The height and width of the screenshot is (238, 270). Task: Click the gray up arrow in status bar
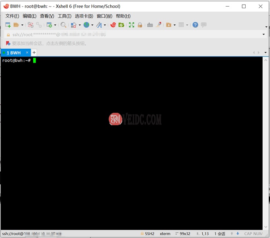232,233
